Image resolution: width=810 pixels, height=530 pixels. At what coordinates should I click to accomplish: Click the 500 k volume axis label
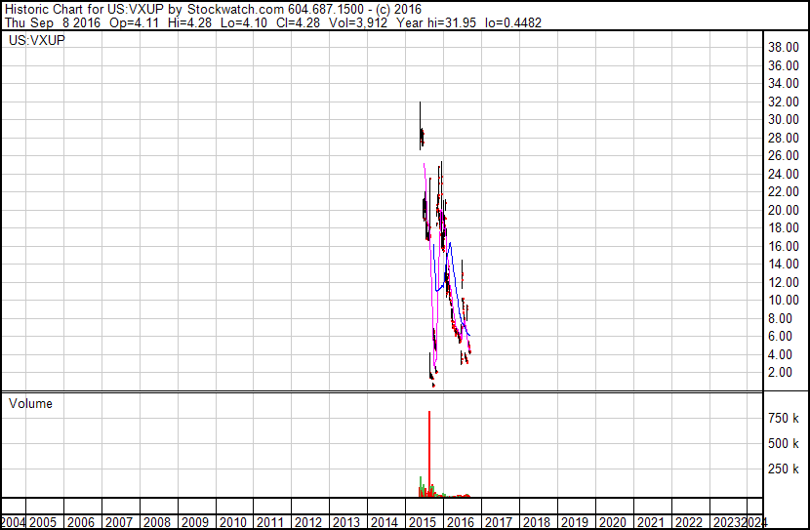point(784,444)
